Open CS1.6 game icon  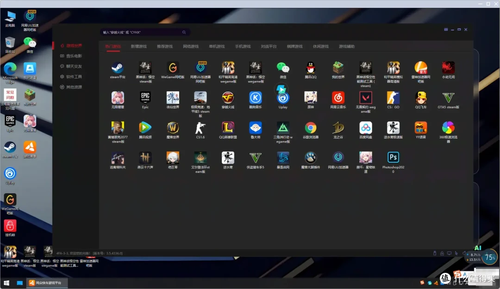[x=200, y=128]
